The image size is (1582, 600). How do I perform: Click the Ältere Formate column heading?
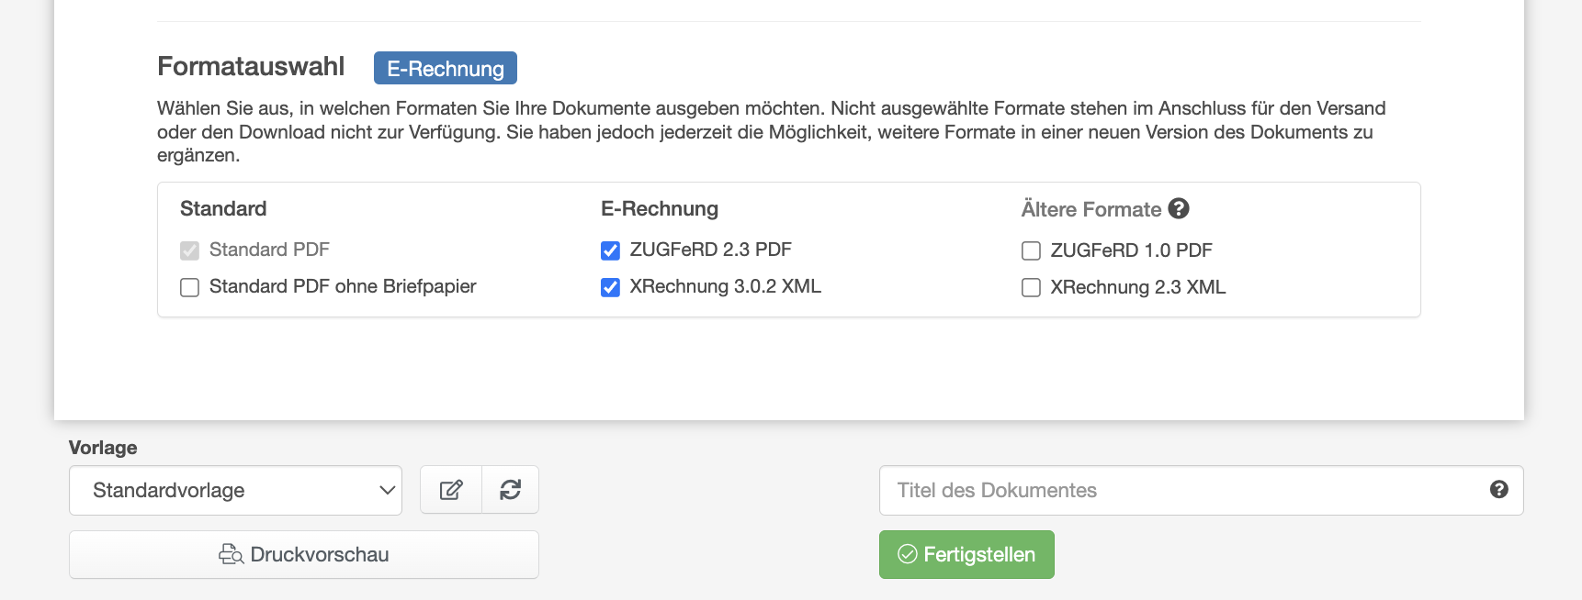[1090, 209]
